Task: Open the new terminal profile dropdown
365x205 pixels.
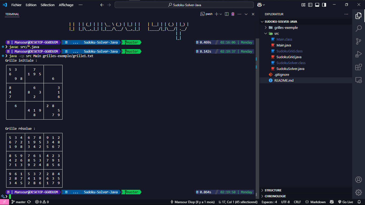Action: pos(221,14)
